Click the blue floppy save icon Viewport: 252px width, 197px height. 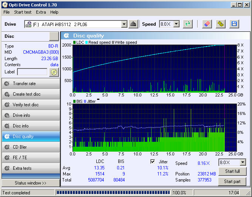pyautogui.click(x=234, y=24)
